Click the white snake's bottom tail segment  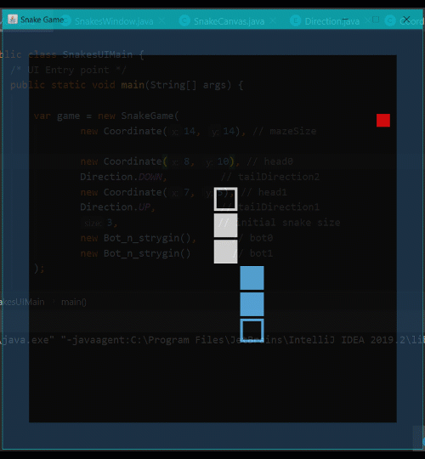point(225,252)
